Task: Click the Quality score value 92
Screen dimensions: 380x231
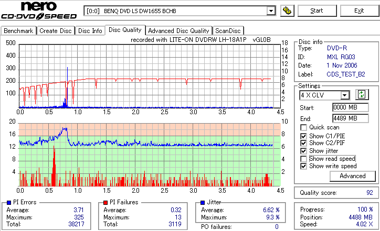Action: coord(370,193)
